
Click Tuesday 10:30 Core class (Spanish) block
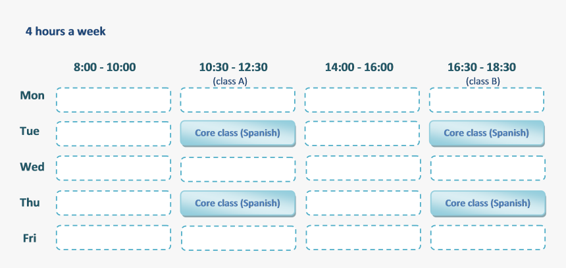coord(238,133)
